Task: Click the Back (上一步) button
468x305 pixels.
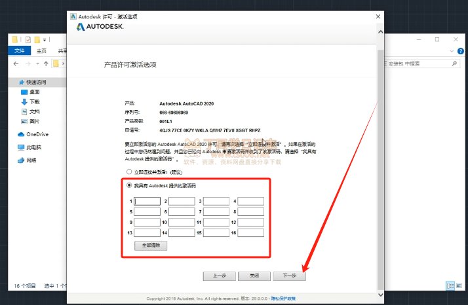Action: coord(220,276)
